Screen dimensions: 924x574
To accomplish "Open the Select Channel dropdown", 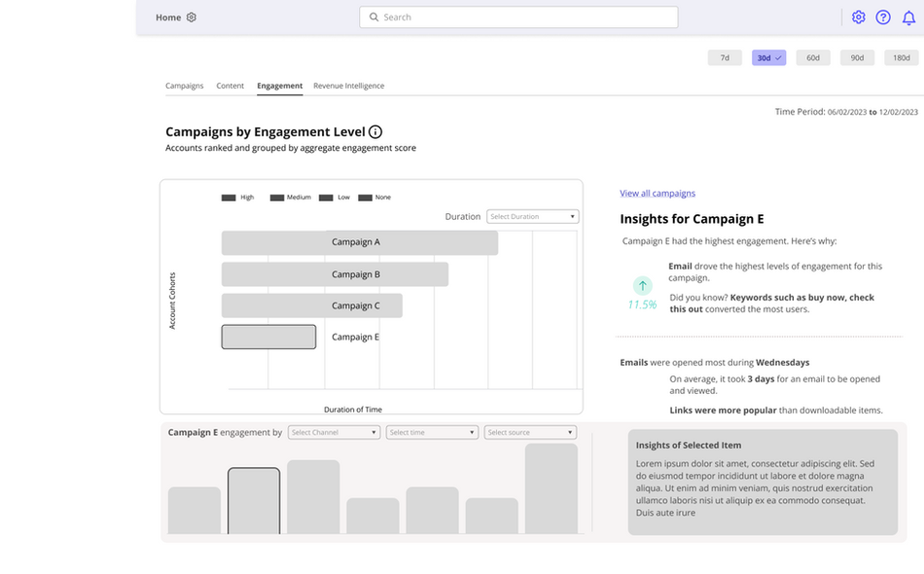I will click(x=334, y=432).
